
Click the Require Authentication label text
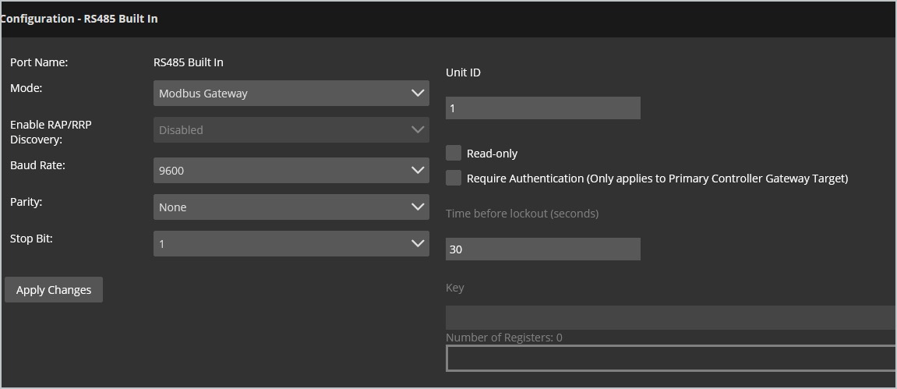[657, 179]
